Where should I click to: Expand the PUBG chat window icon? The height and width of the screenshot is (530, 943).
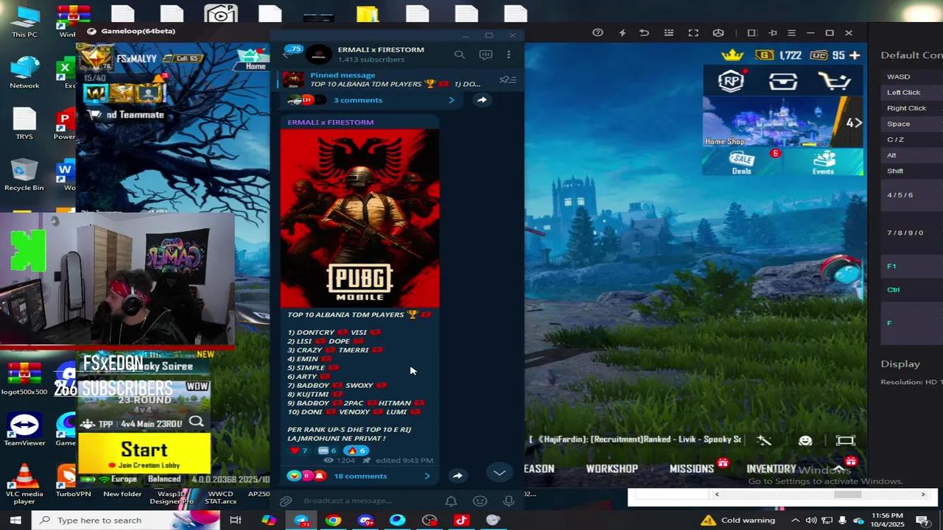[x=845, y=440]
